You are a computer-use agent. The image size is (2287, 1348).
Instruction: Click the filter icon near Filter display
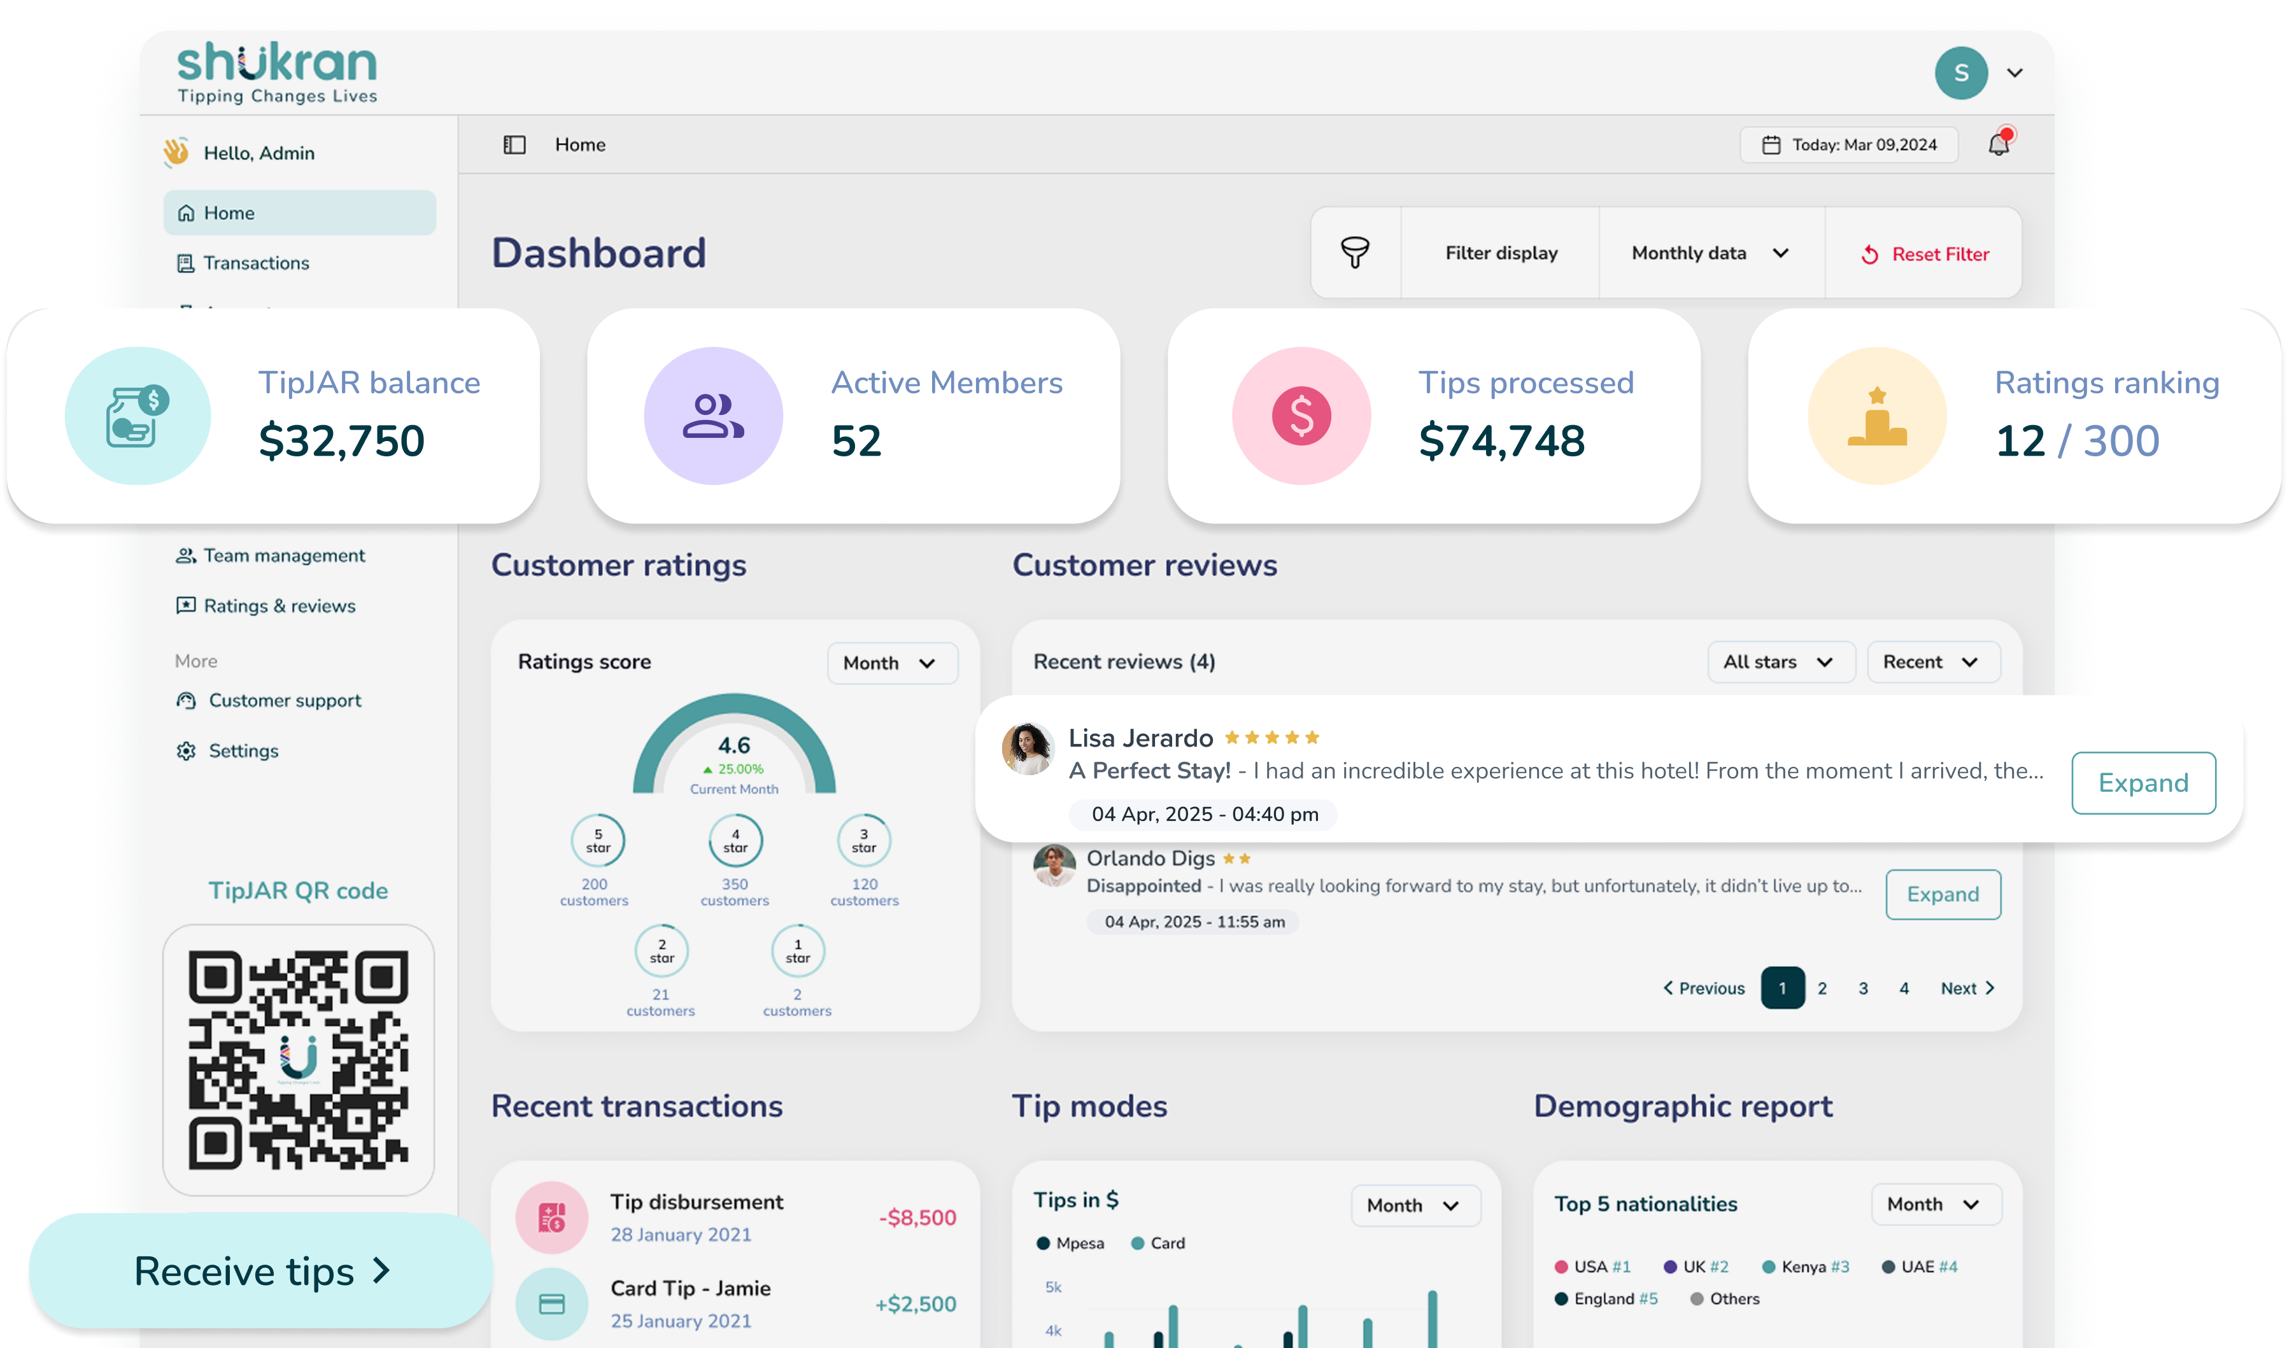tap(1355, 253)
